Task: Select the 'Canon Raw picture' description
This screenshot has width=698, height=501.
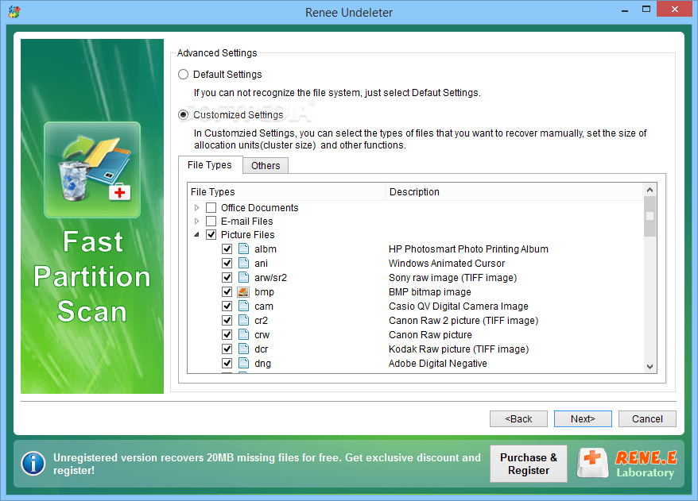Action: 430,335
